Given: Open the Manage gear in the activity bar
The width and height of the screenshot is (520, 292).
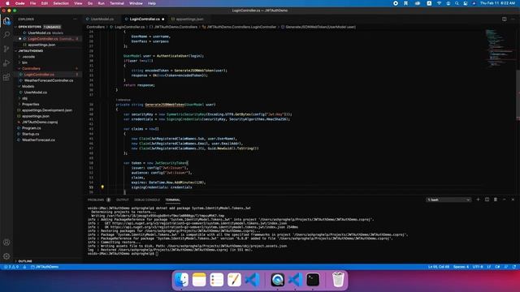Looking at the screenshot, I should point(6,256).
